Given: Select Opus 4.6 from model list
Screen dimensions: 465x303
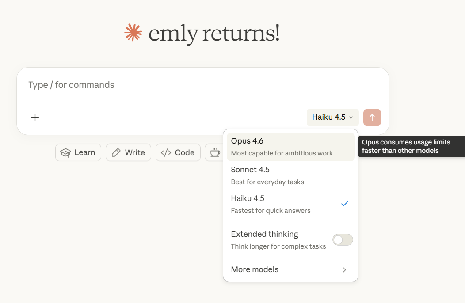Looking at the screenshot, I should tap(291, 147).
